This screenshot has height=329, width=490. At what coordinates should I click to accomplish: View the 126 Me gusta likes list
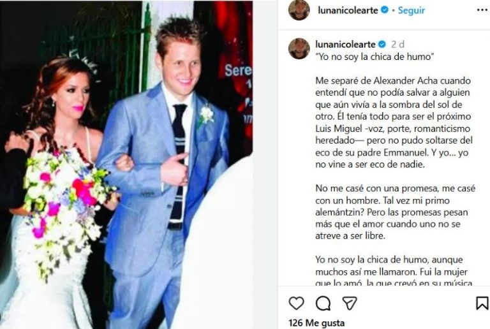pyautogui.click(x=316, y=323)
